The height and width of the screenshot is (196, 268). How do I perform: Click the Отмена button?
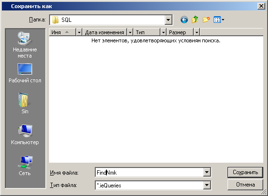pyautogui.click(x=245, y=185)
